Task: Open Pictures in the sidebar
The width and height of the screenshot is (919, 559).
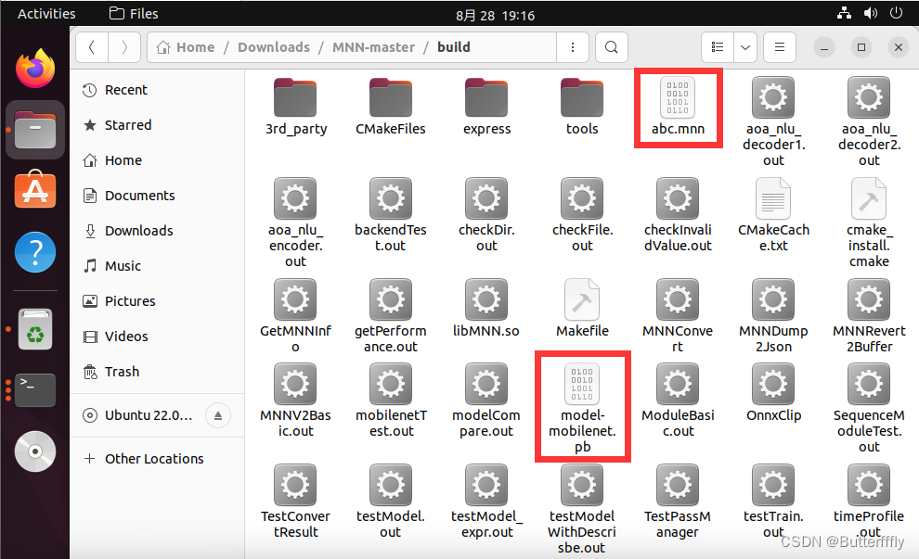Action: point(157,301)
